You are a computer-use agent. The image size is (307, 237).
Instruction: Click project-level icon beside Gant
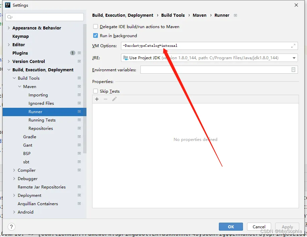point(79,145)
